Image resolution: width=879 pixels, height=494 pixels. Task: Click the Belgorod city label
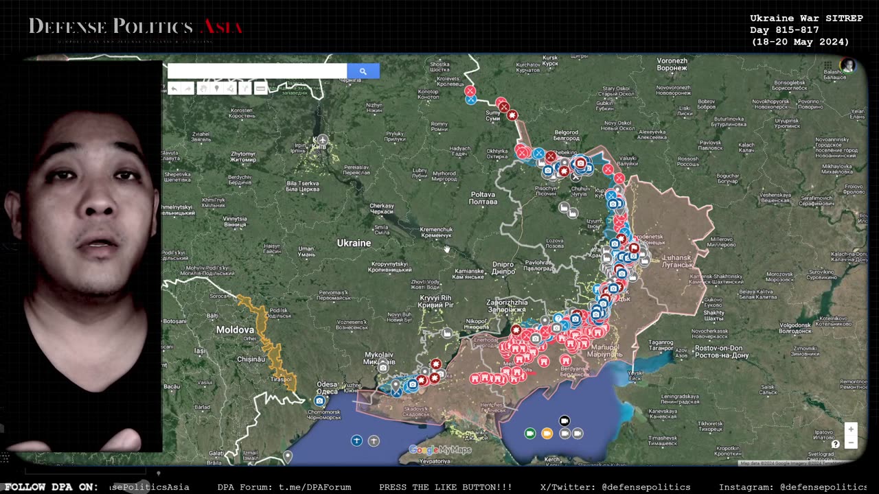567,134
